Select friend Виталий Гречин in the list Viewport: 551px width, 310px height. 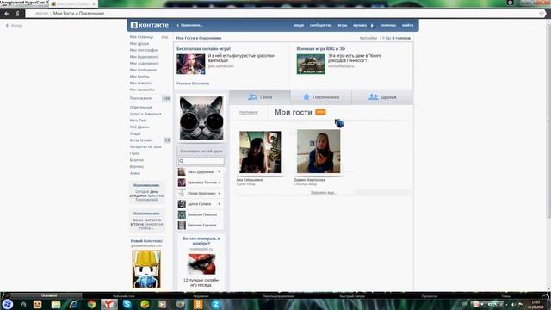pos(201,225)
